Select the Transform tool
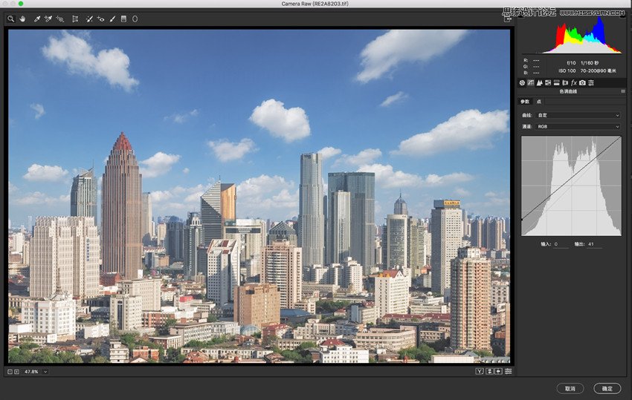The height and width of the screenshot is (400, 632). pos(75,19)
